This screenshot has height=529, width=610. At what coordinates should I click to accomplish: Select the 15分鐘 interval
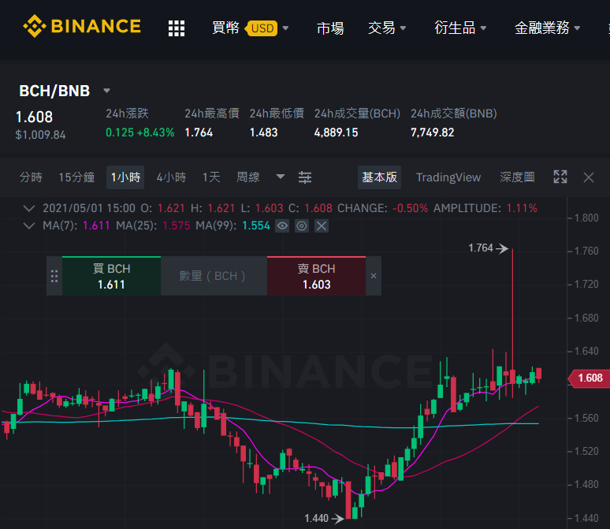76,177
